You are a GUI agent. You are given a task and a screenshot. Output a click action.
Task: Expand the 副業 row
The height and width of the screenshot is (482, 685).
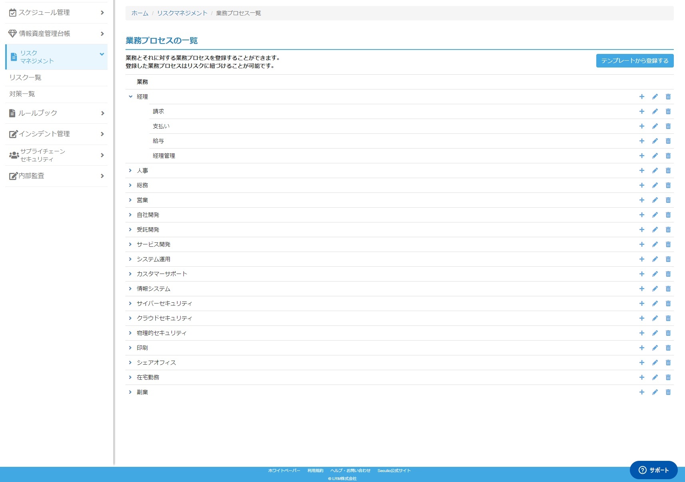pyautogui.click(x=130, y=392)
